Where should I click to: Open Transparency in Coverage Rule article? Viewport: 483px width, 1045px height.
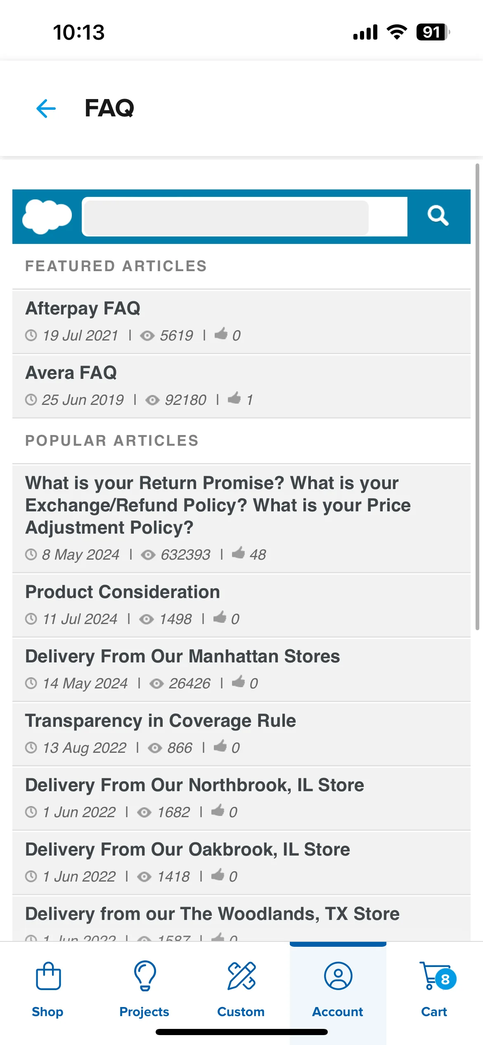(x=241, y=734)
